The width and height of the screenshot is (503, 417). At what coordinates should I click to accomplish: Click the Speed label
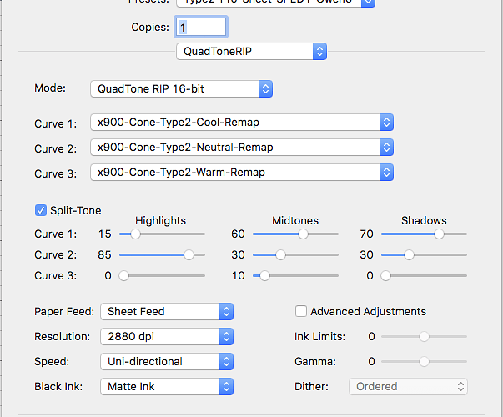point(52,361)
